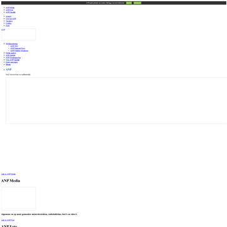
Task: Open the Demo aanvragen link
Action: [x=11, y=62]
